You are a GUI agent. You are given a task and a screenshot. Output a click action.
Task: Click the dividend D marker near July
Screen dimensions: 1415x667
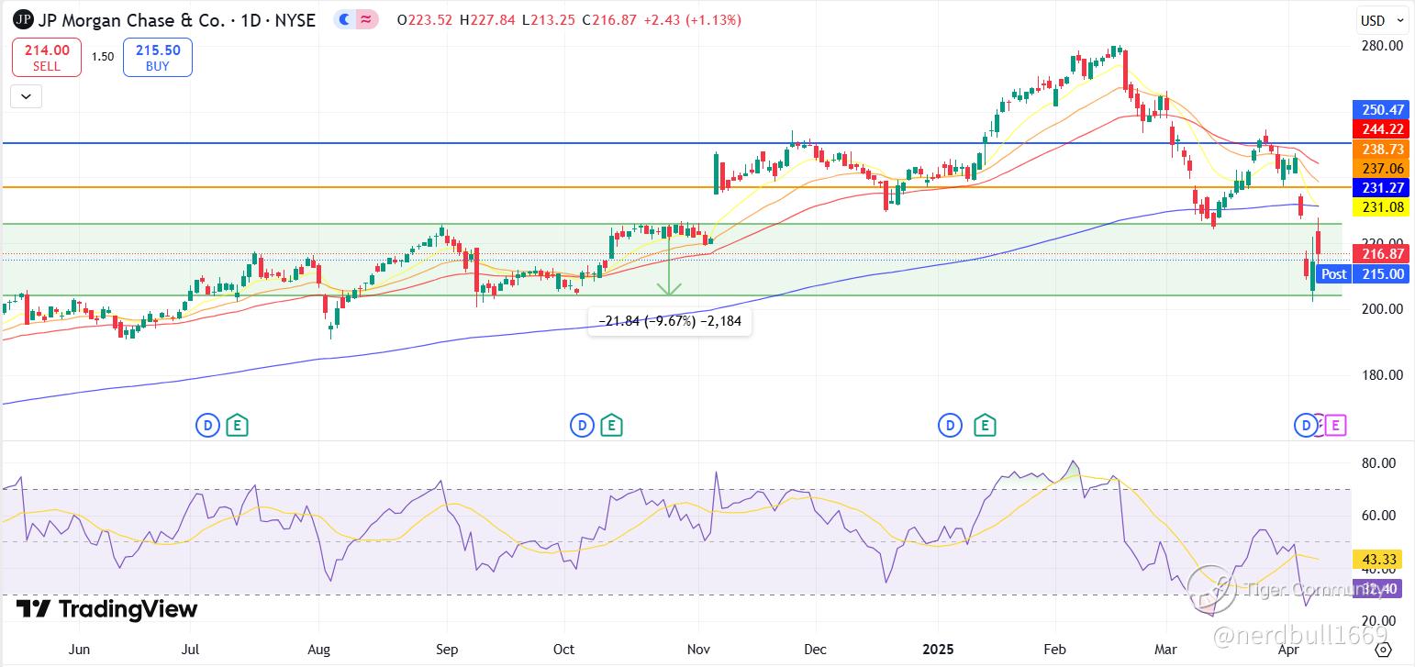208,425
